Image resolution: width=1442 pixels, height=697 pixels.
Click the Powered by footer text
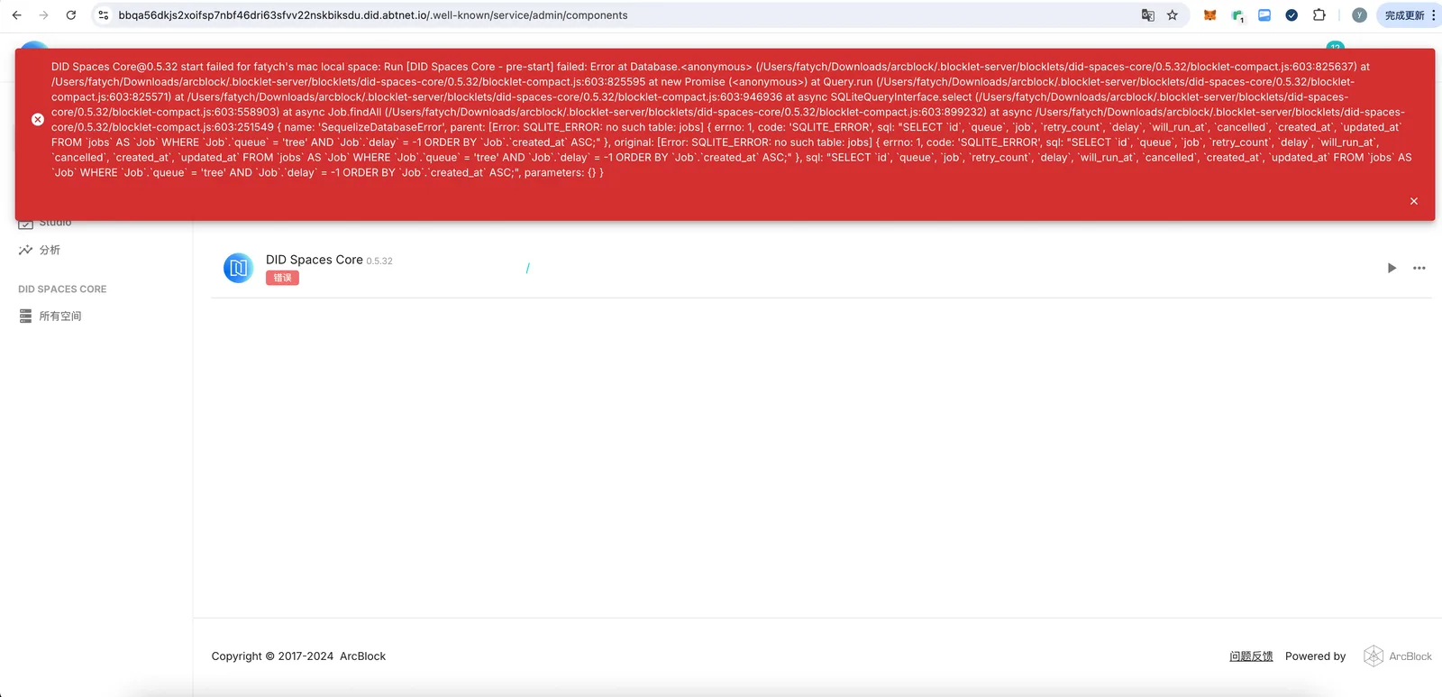click(x=1315, y=656)
